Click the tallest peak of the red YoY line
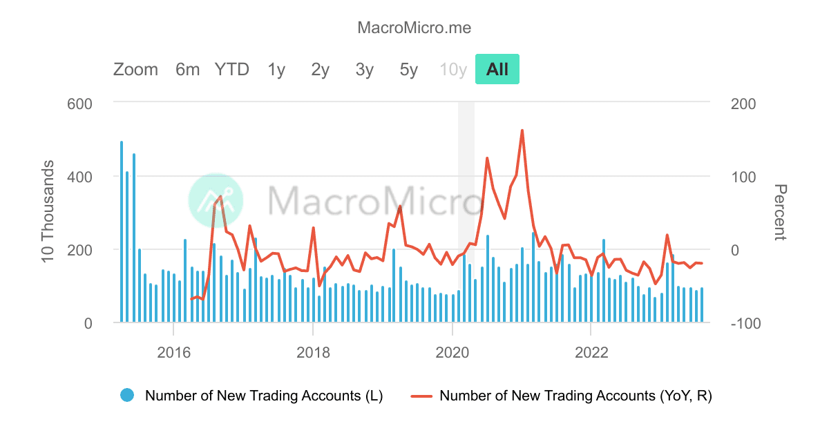Image resolution: width=829 pixels, height=435 pixels. click(x=522, y=130)
